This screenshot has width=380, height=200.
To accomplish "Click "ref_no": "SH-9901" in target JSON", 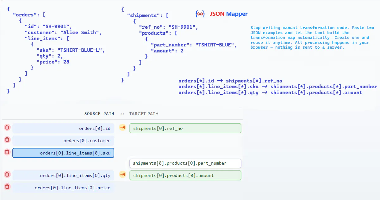I will click(x=168, y=27).
